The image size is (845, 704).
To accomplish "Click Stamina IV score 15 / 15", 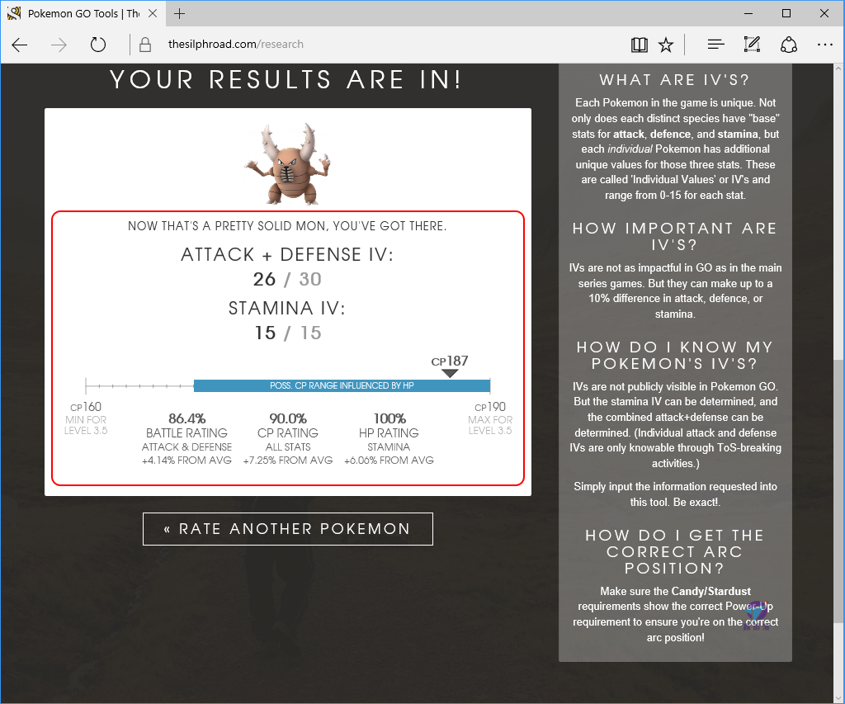I will pyautogui.click(x=288, y=333).
